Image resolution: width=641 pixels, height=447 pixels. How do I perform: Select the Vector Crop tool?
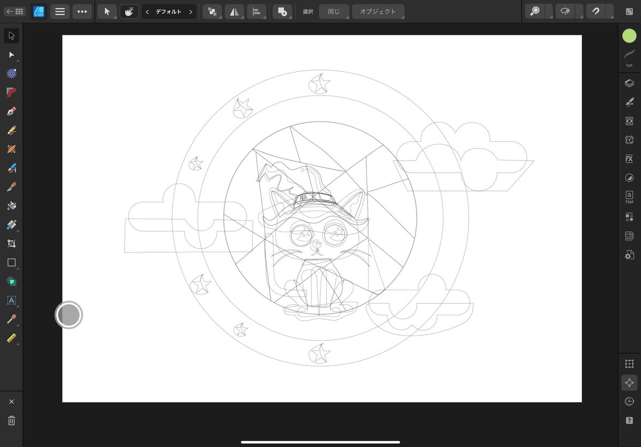click(11, 243)
